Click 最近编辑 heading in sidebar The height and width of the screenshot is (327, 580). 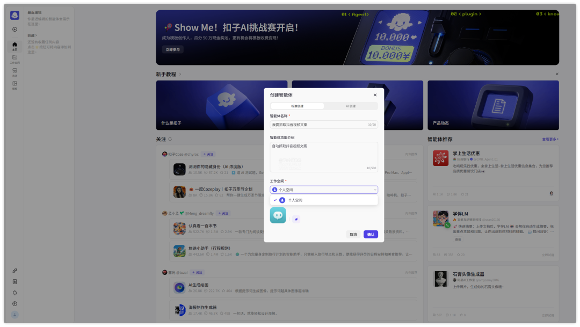click(34, 12)
